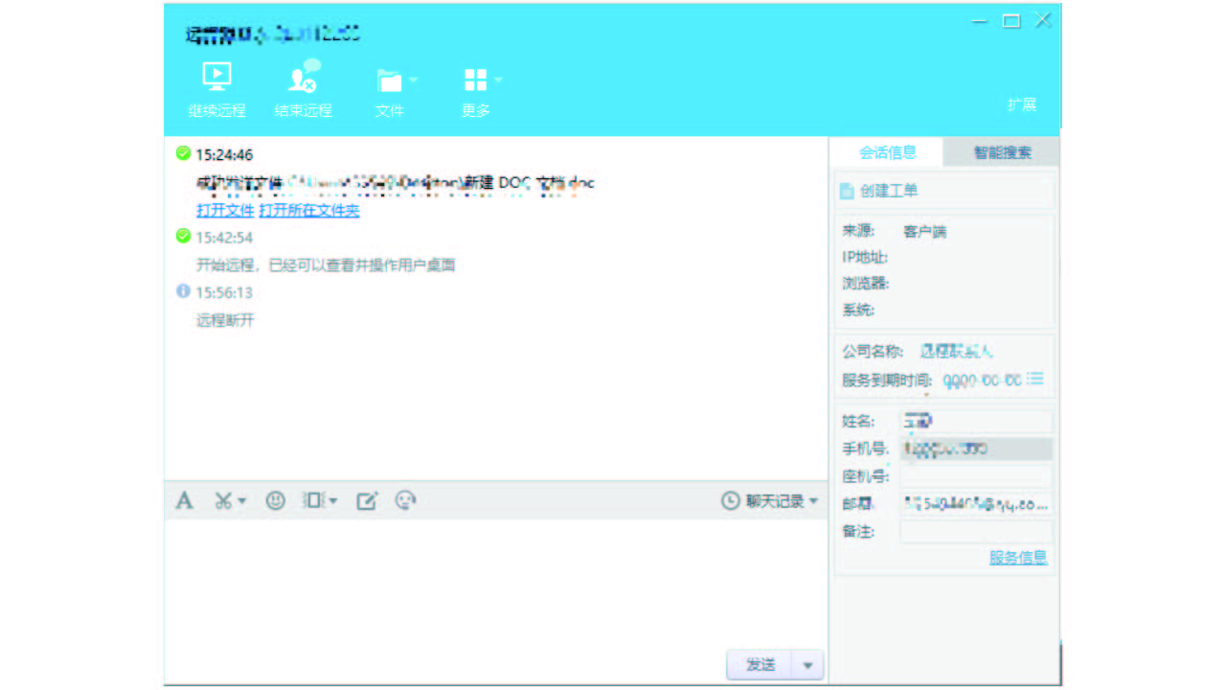Switch to the 智能搜索 tab
This screenshot has height=690, width=1226.
1000,151
